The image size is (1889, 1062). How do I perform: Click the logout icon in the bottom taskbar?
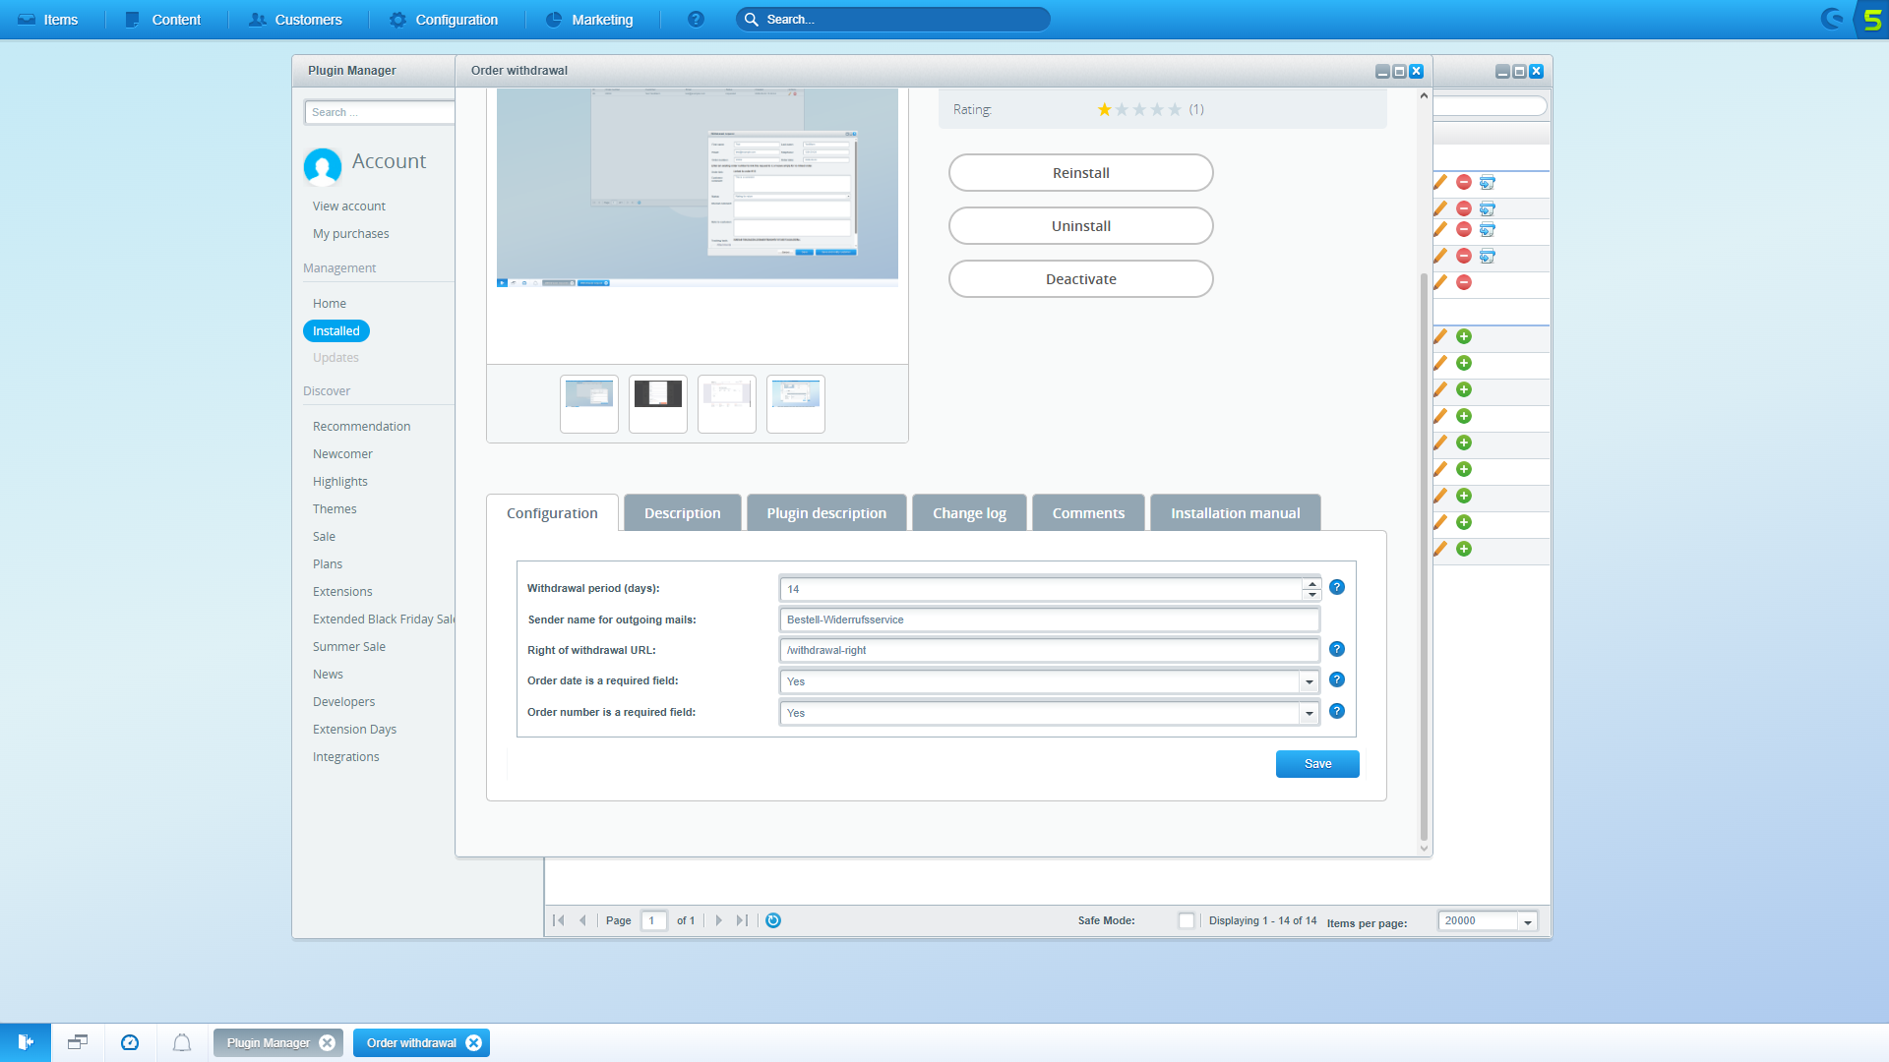point(26,1042)
